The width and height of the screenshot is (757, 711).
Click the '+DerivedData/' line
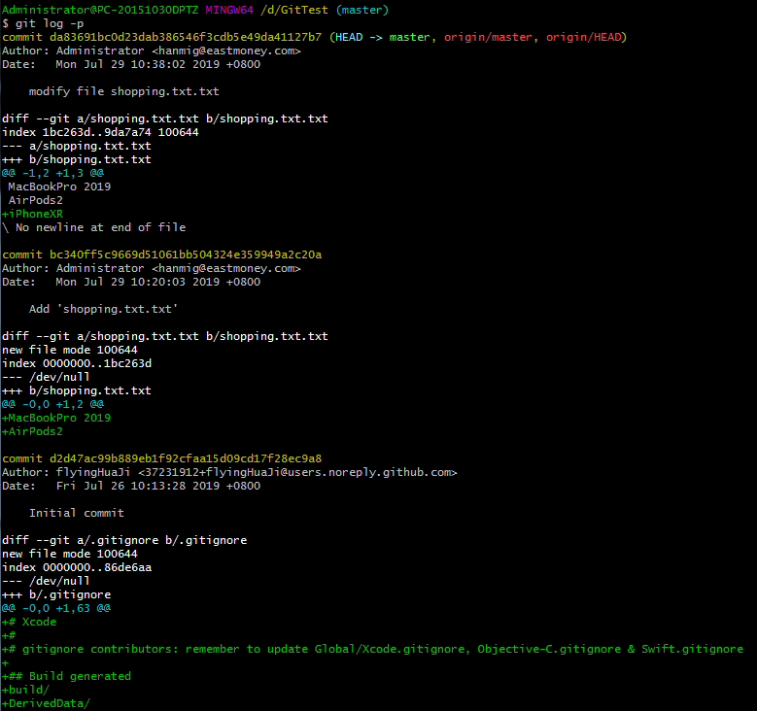(x=46, y=703)
